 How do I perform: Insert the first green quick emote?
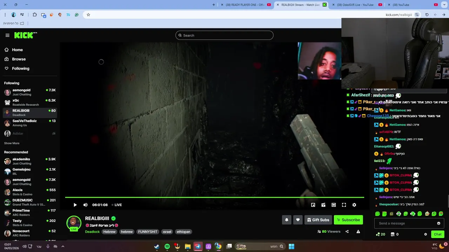click(x=377, y=213)
